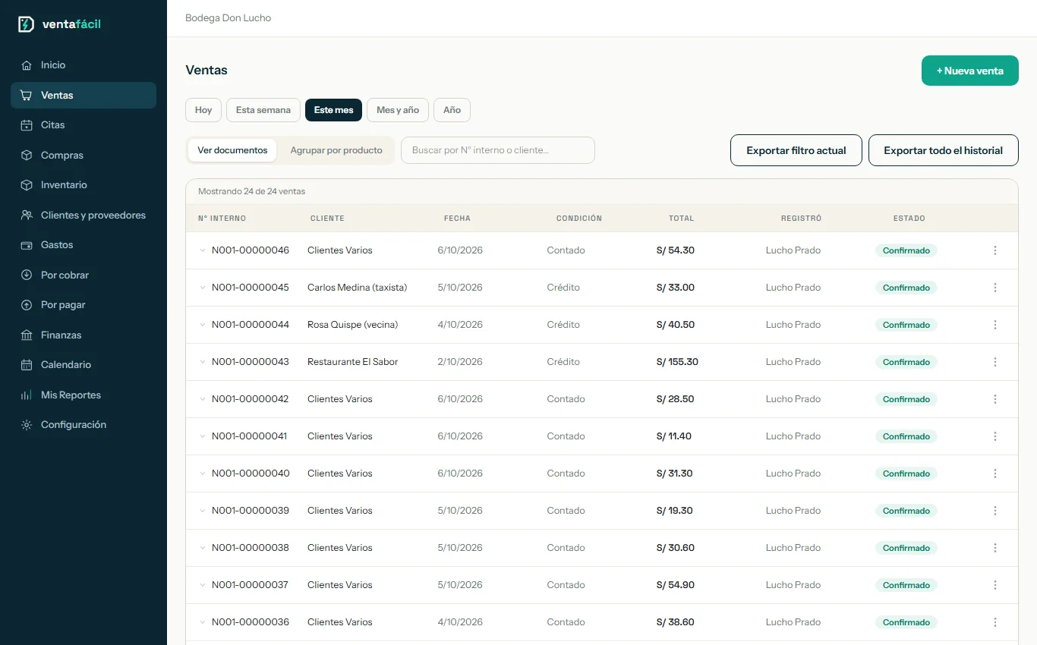
Task: Open Inventario in the sidebar
Action: (84, 185)
